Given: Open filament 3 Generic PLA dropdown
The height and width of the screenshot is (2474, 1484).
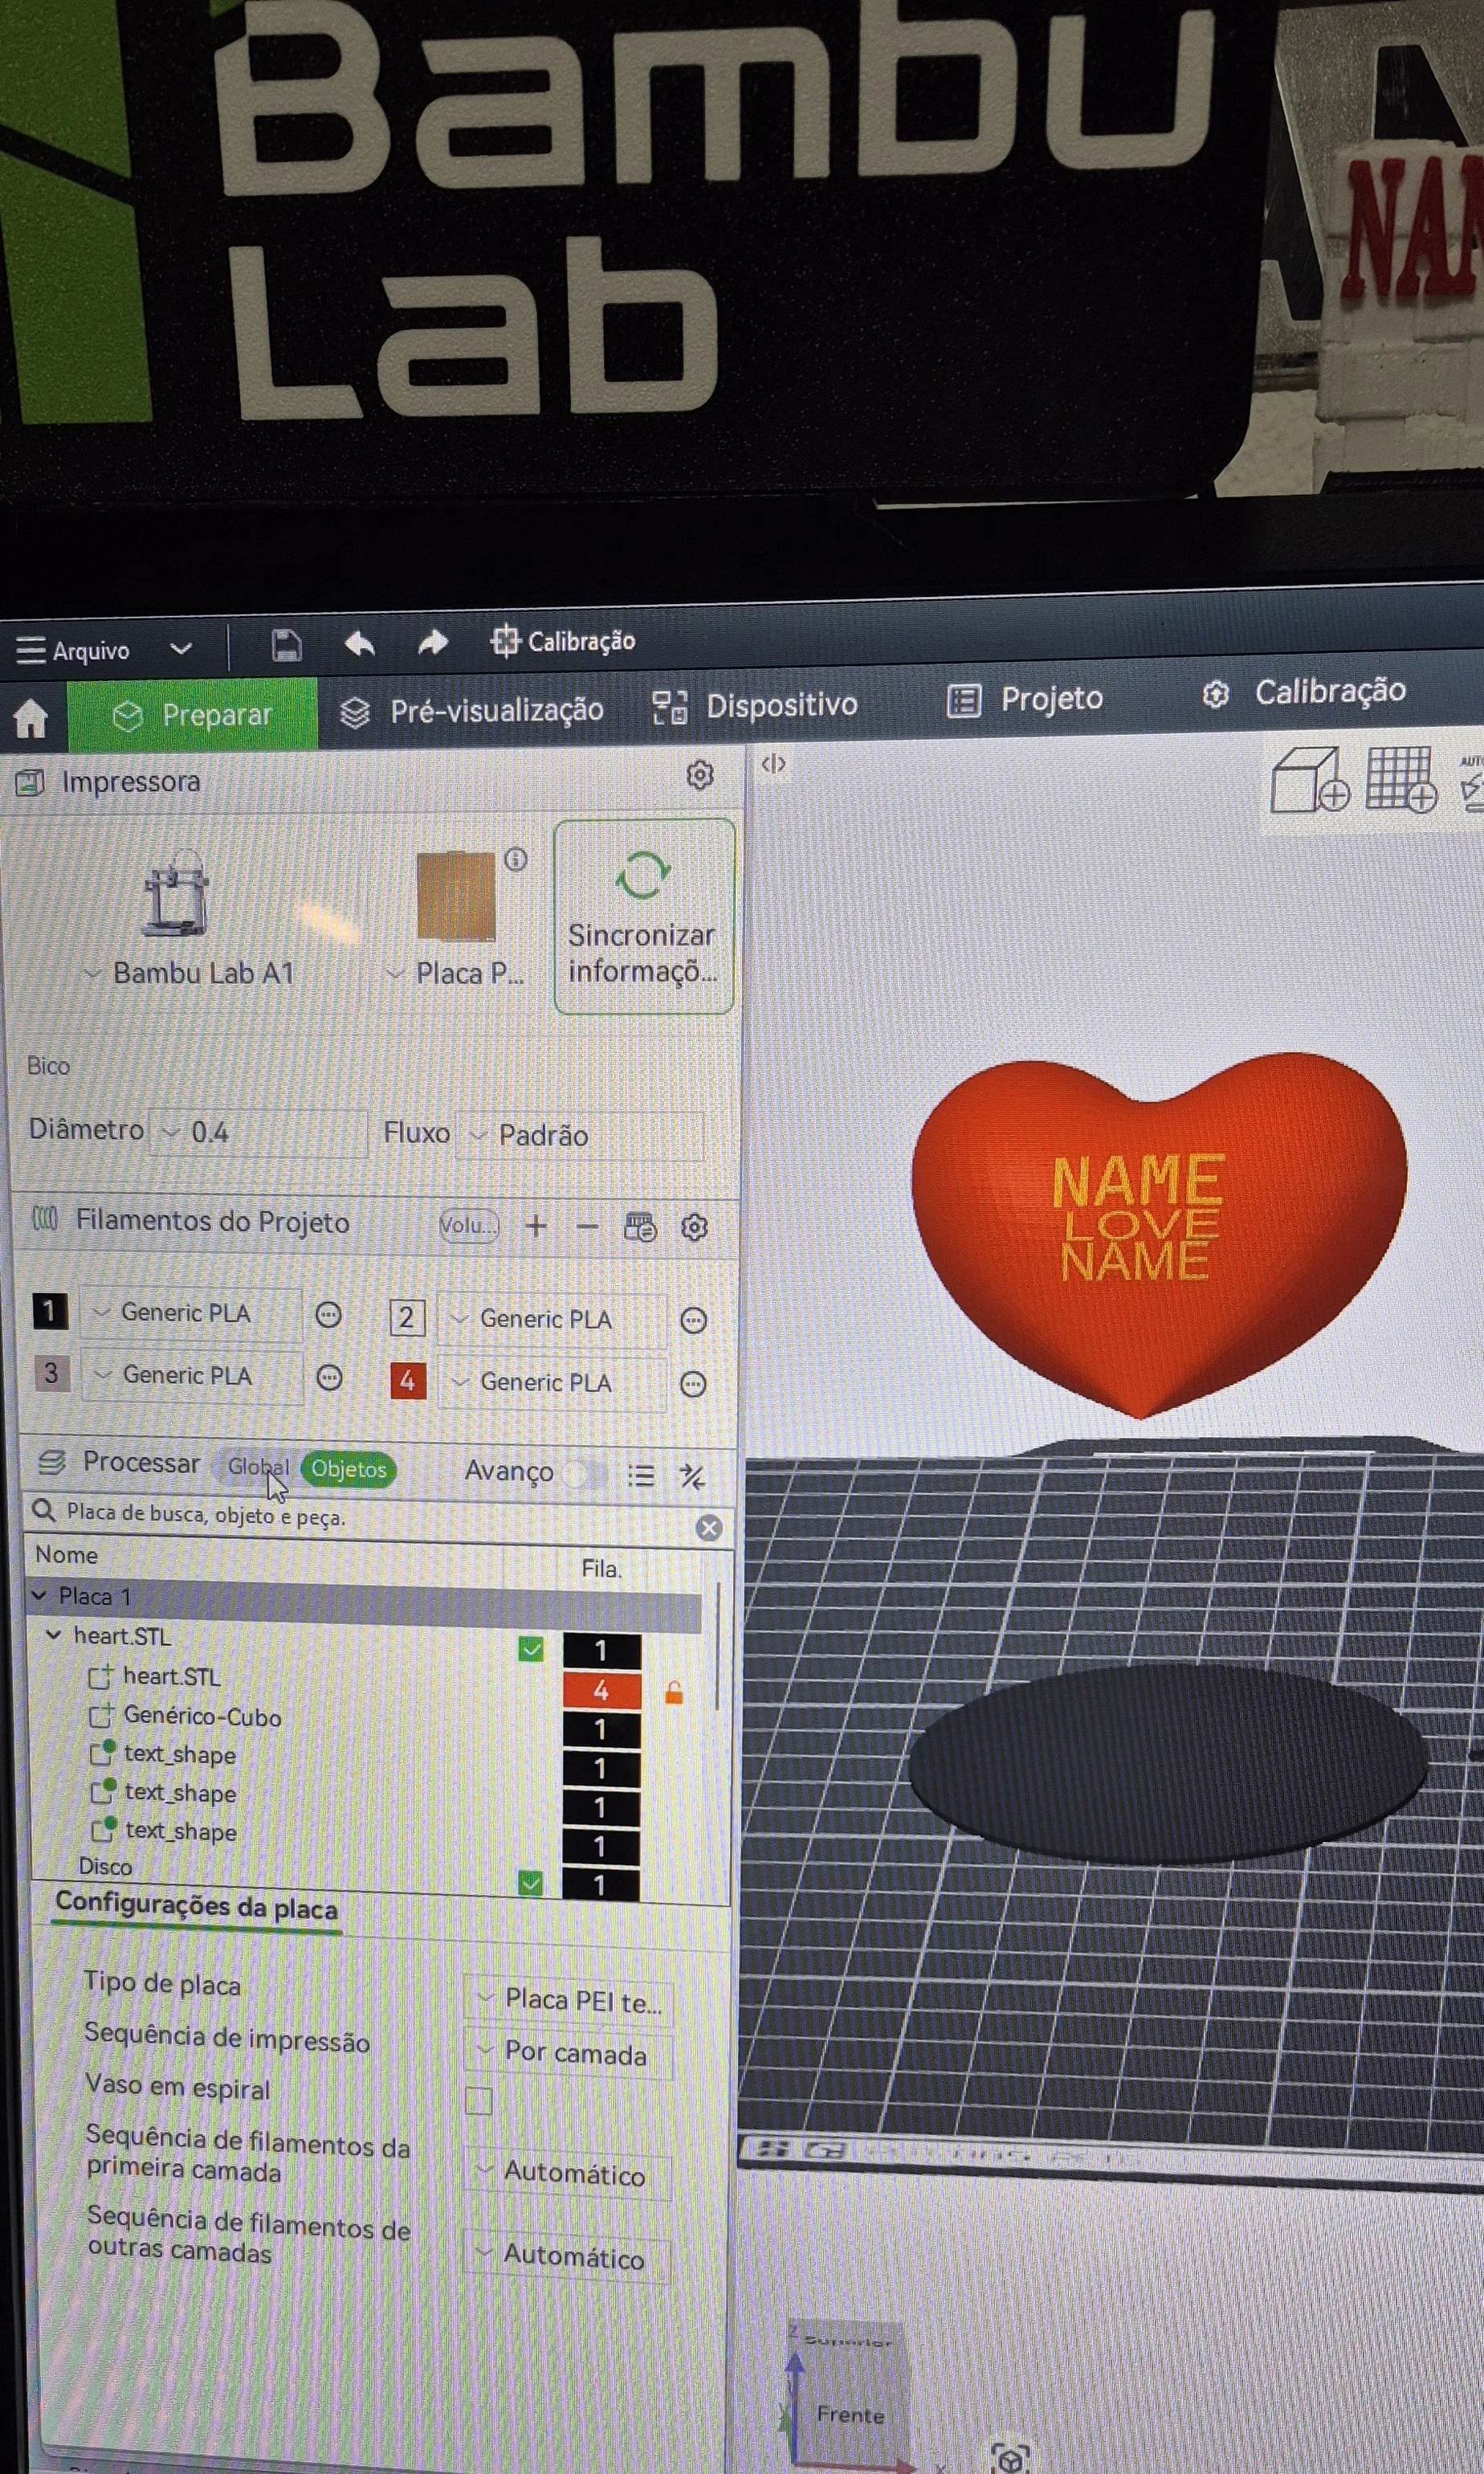Looking at the screenshot, I should click(x=191, y=1376).
